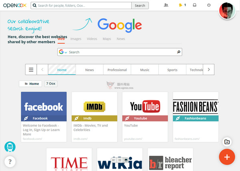The image size is (240, 171).
Task: Expand the Google search engine dropdown
Action: 63,52
